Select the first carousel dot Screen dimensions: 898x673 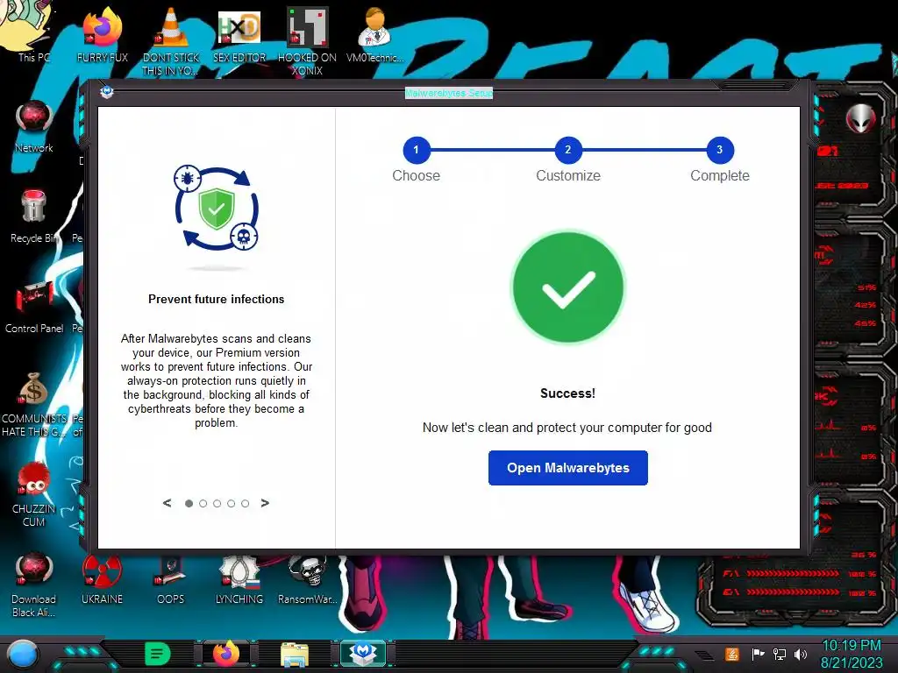(189, 504)
